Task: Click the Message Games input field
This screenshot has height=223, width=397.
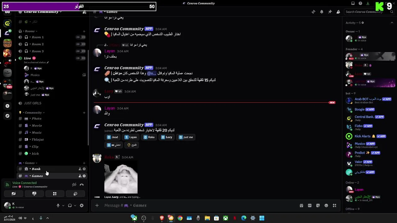Action: coord(198,205)
